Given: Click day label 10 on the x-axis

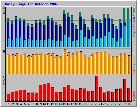Looking at the screenshot, I should click(44, 104).
